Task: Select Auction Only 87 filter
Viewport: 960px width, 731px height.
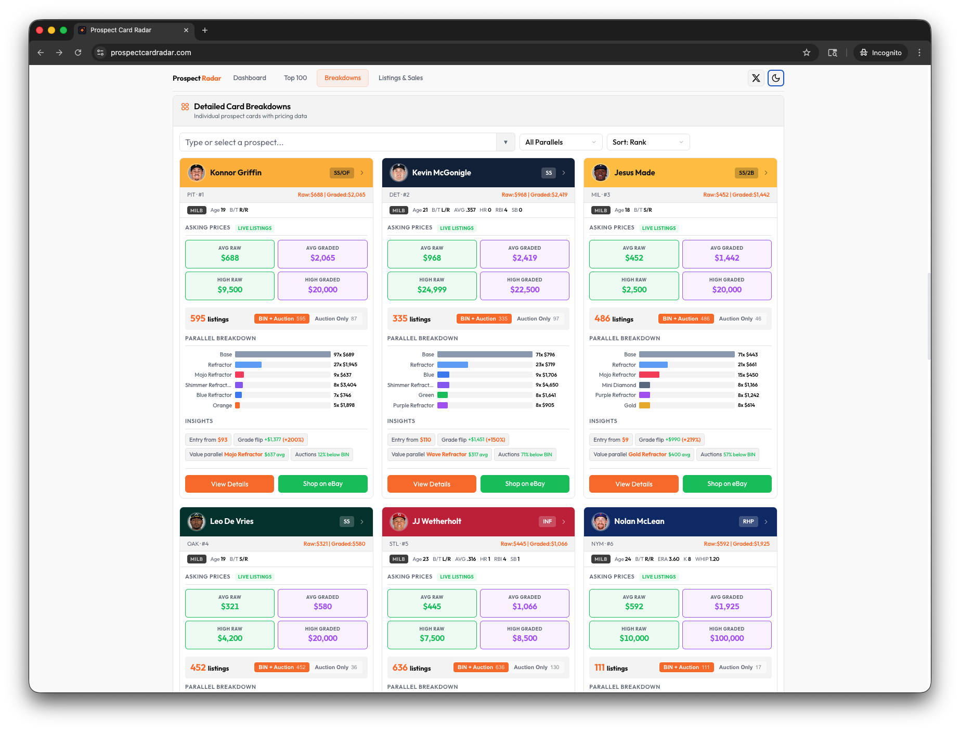Action: 336,319
